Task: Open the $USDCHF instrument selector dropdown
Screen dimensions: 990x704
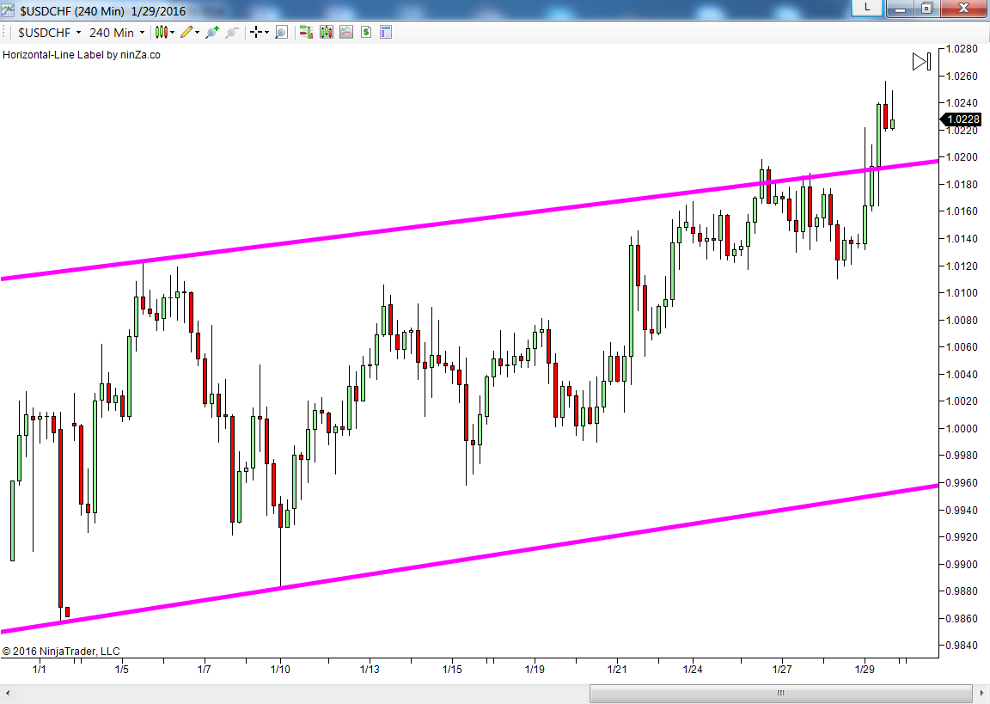Action: tap(49, 33)
